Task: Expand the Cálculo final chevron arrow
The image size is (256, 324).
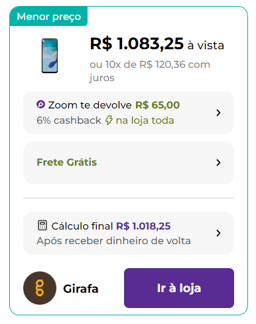Action: [x=218, y=233]
